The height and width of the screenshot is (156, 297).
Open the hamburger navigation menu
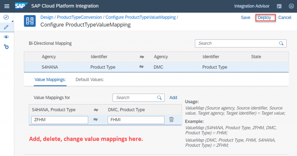(x=7, y=6)
